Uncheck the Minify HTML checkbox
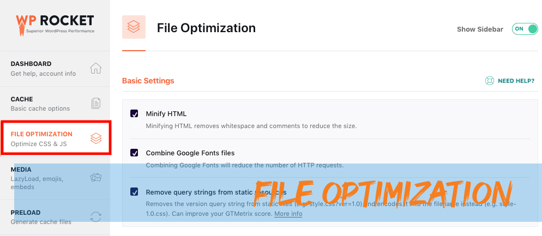 (134, 113)
